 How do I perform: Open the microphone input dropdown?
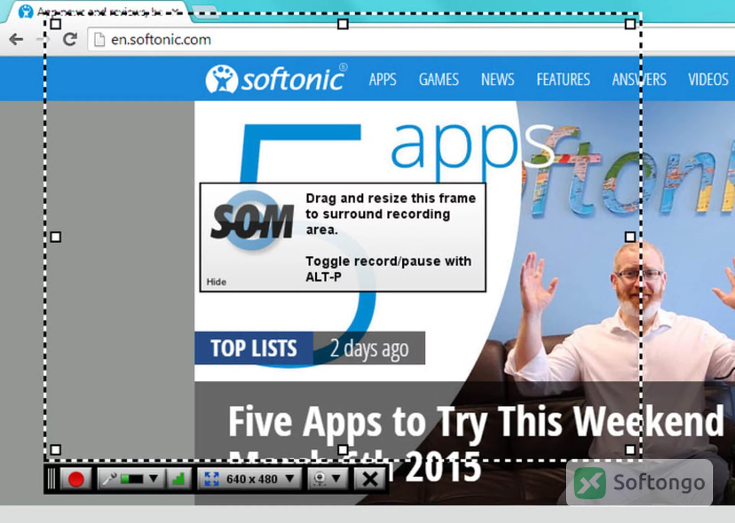[154, 479]
